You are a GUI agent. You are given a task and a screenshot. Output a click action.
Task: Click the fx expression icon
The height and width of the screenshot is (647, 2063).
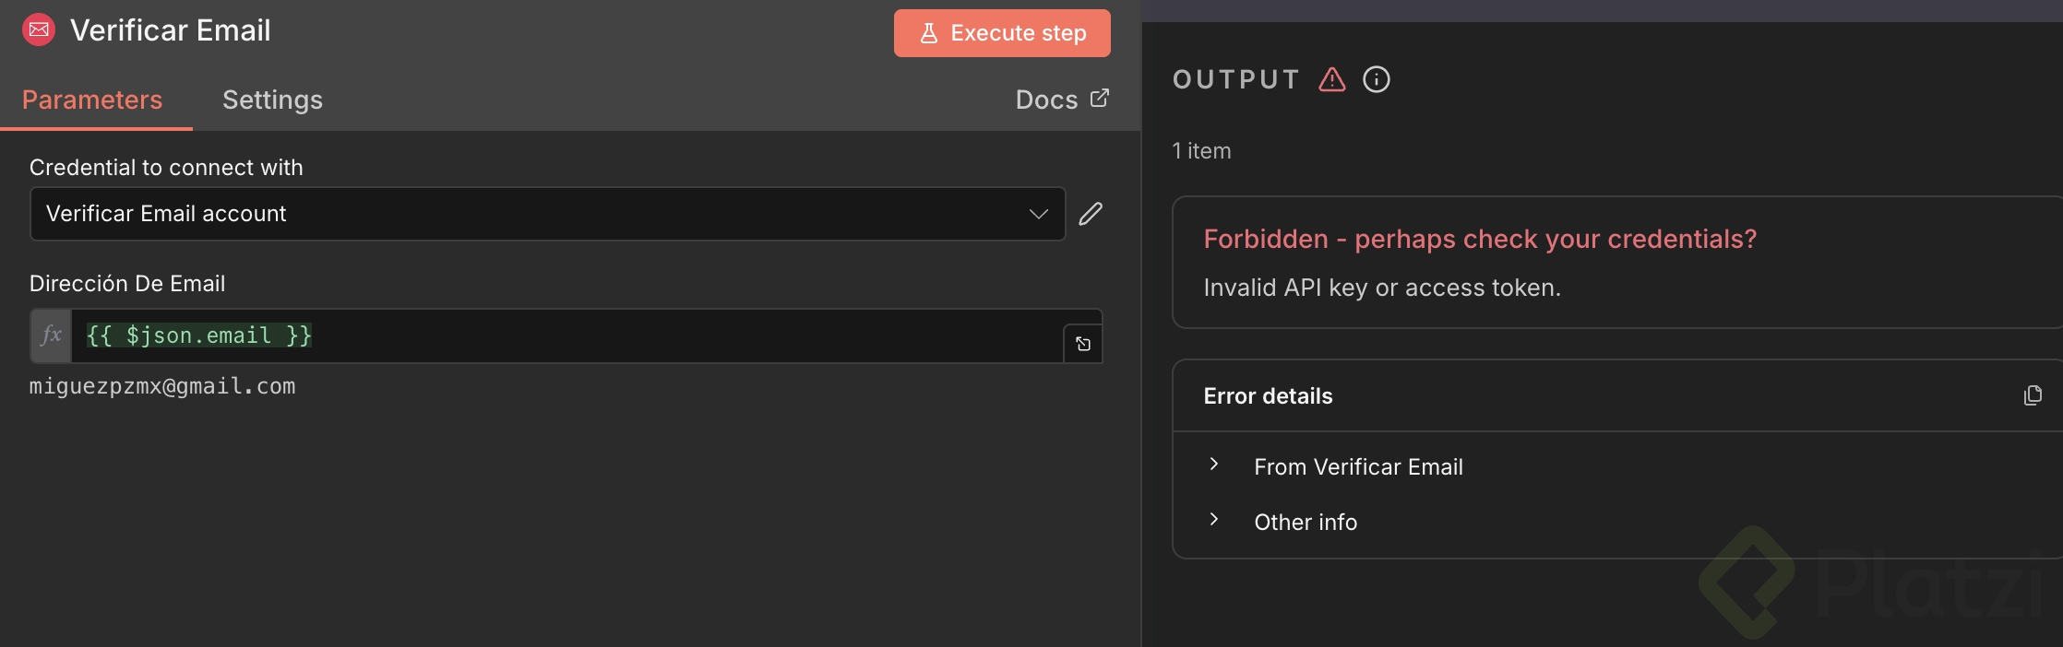51,335
